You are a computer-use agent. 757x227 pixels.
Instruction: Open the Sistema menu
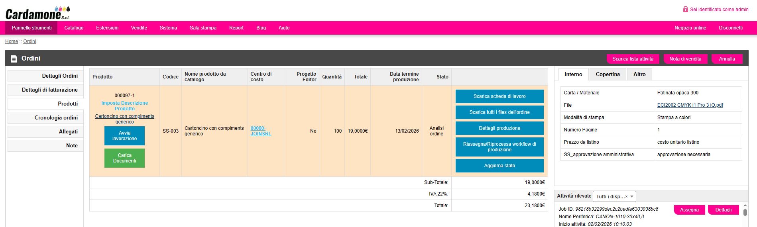pos(168,28)
